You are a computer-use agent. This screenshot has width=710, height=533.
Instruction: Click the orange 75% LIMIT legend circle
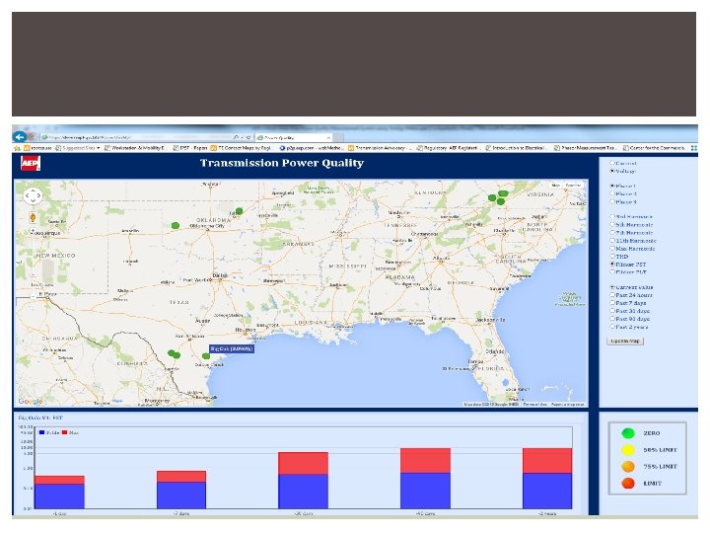(628, 466)
